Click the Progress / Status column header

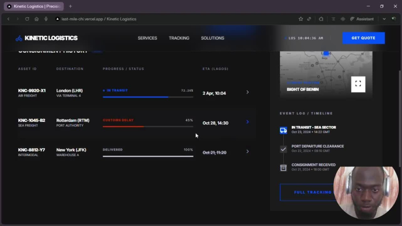click(x=123, y=69)
